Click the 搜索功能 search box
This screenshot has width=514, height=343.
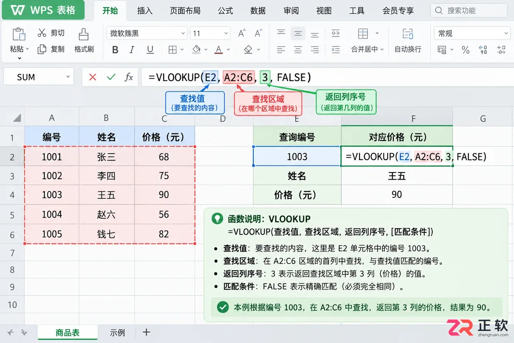click(468, 10)
